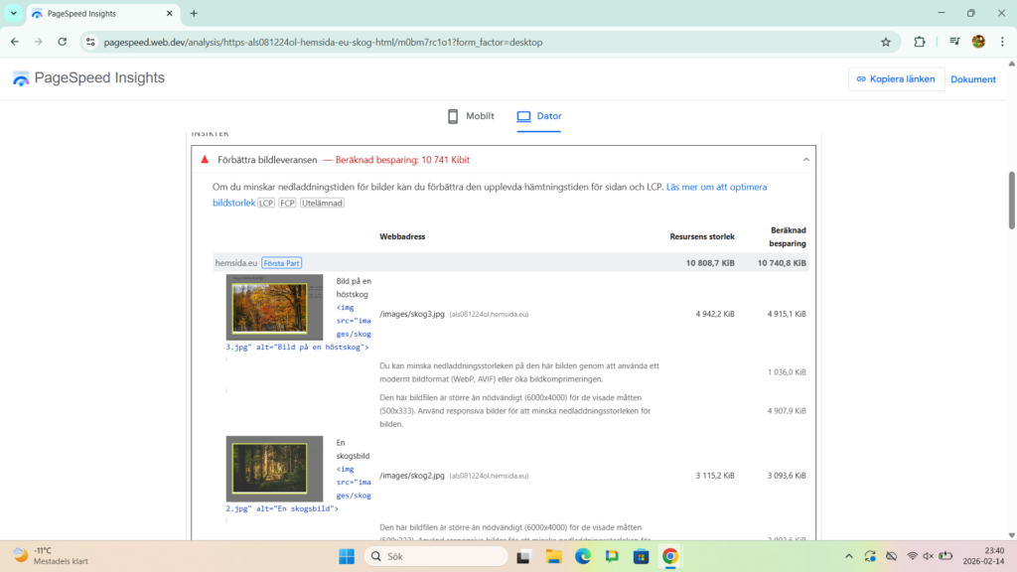Open new browser tab
This screenshot has width=1017, height=572.
click(194, 14)
